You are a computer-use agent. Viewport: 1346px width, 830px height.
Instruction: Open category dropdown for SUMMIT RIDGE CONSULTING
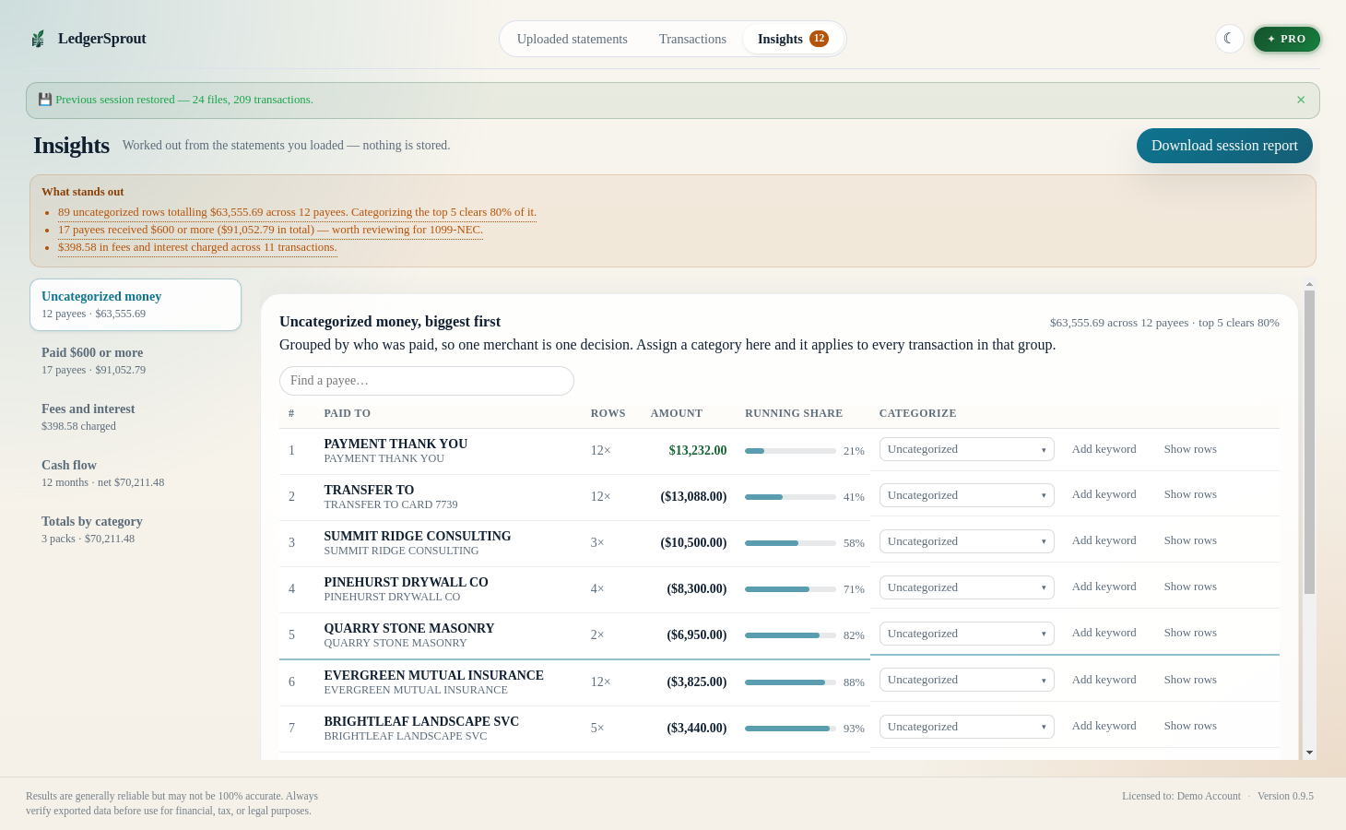tap(966, 541)
